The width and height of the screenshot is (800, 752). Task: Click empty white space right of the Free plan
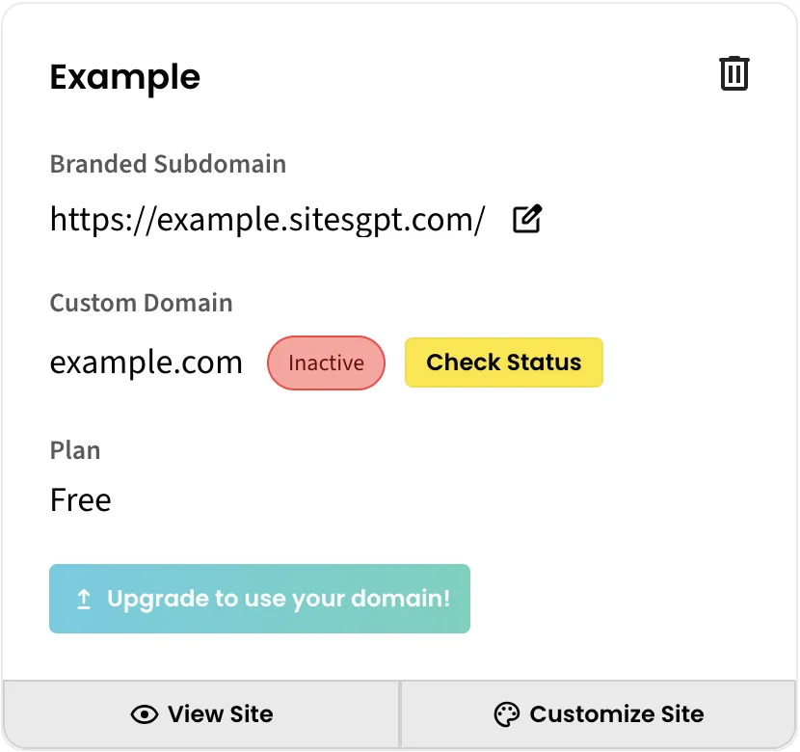click(x=434, y=499)
